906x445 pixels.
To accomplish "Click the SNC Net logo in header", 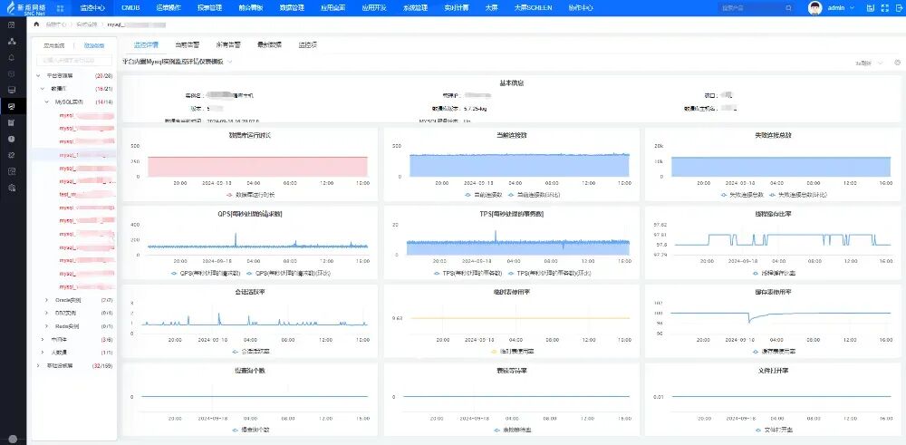I will (x=25, y=7).
